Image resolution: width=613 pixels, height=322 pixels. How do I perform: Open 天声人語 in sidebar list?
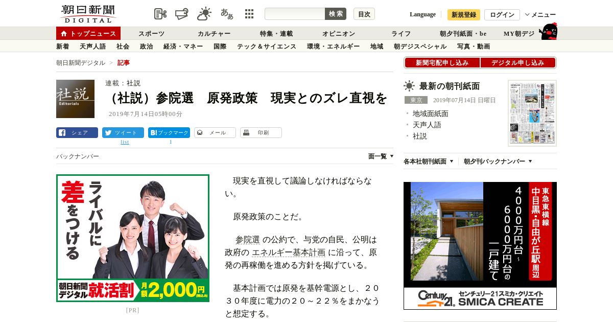tap(427, 125)
